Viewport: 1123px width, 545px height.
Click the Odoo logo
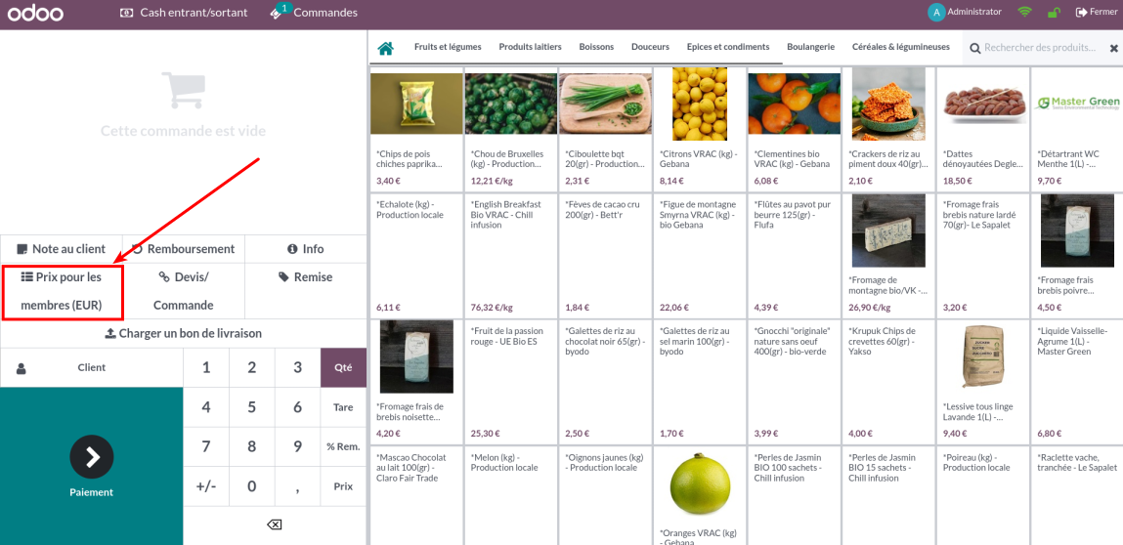[x=34, y=14]
